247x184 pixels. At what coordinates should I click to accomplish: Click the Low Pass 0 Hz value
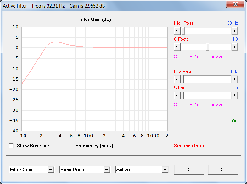(233, 72)
